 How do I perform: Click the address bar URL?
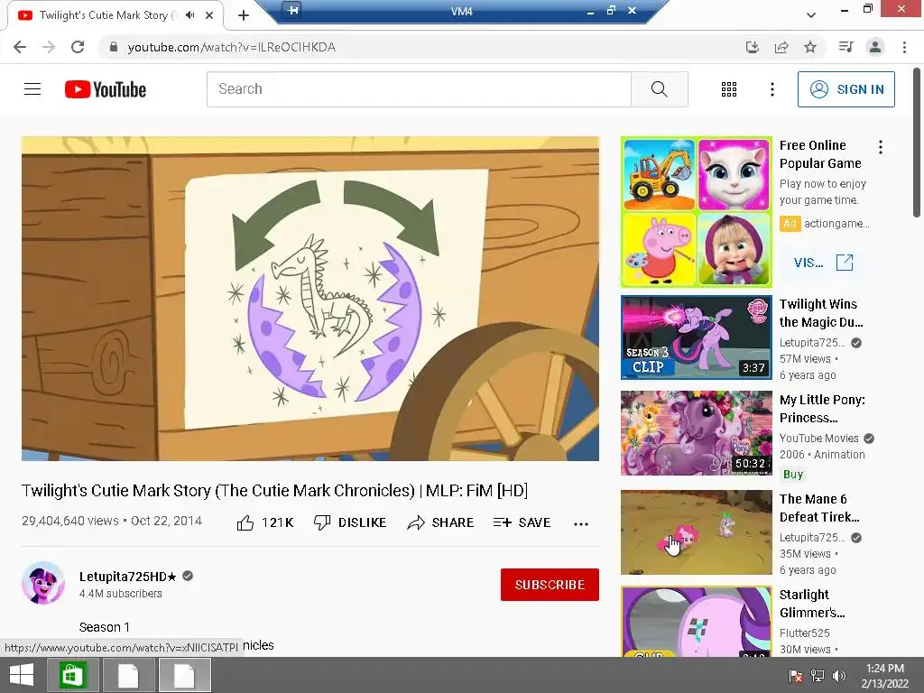pos(232,47)
